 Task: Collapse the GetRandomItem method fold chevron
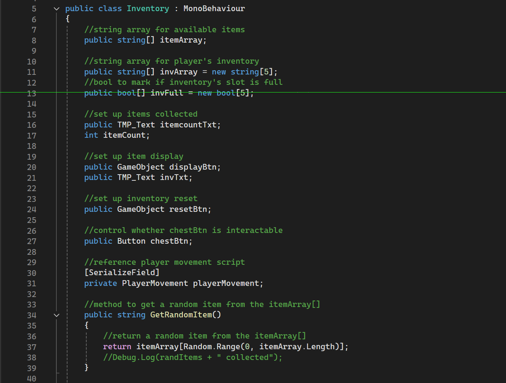(x=57, y=315)
